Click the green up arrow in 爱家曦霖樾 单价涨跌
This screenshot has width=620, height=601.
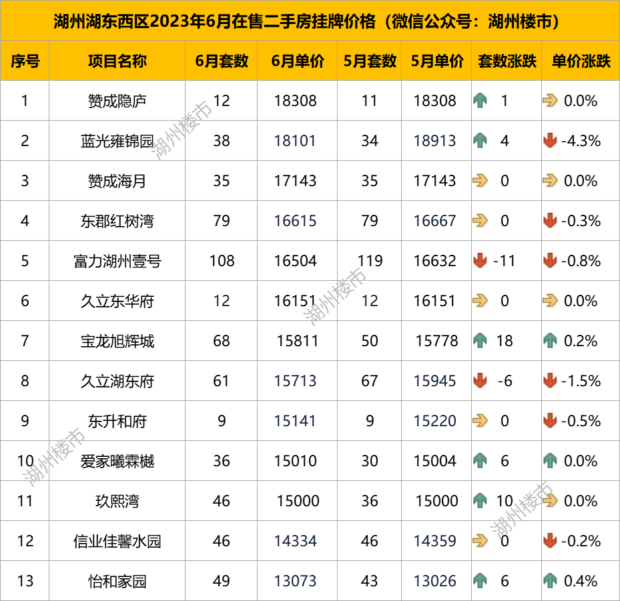(550, 461)
